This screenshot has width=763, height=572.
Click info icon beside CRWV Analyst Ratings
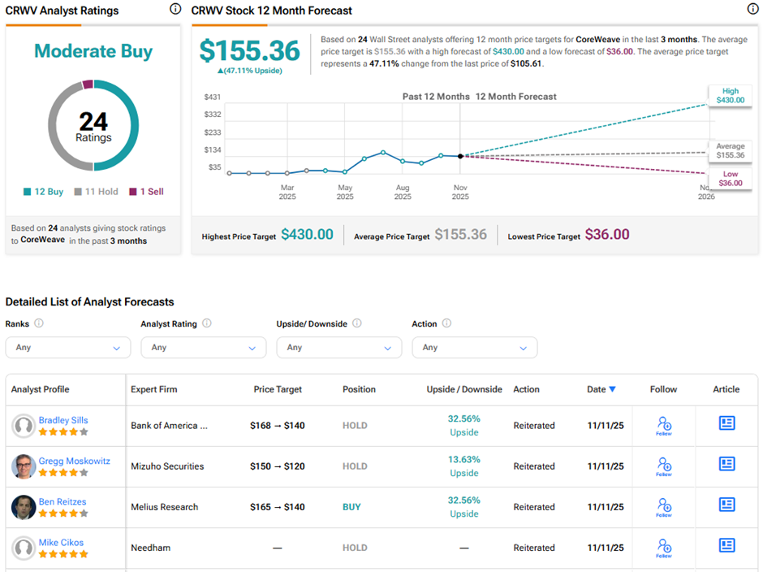175,9
